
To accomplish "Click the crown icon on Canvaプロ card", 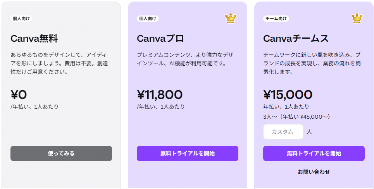I will (230, 18).
